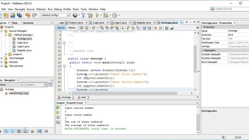Click the Comment lines editor icon
The width and height of the screenshot is (249, 140).
point(167,28)
